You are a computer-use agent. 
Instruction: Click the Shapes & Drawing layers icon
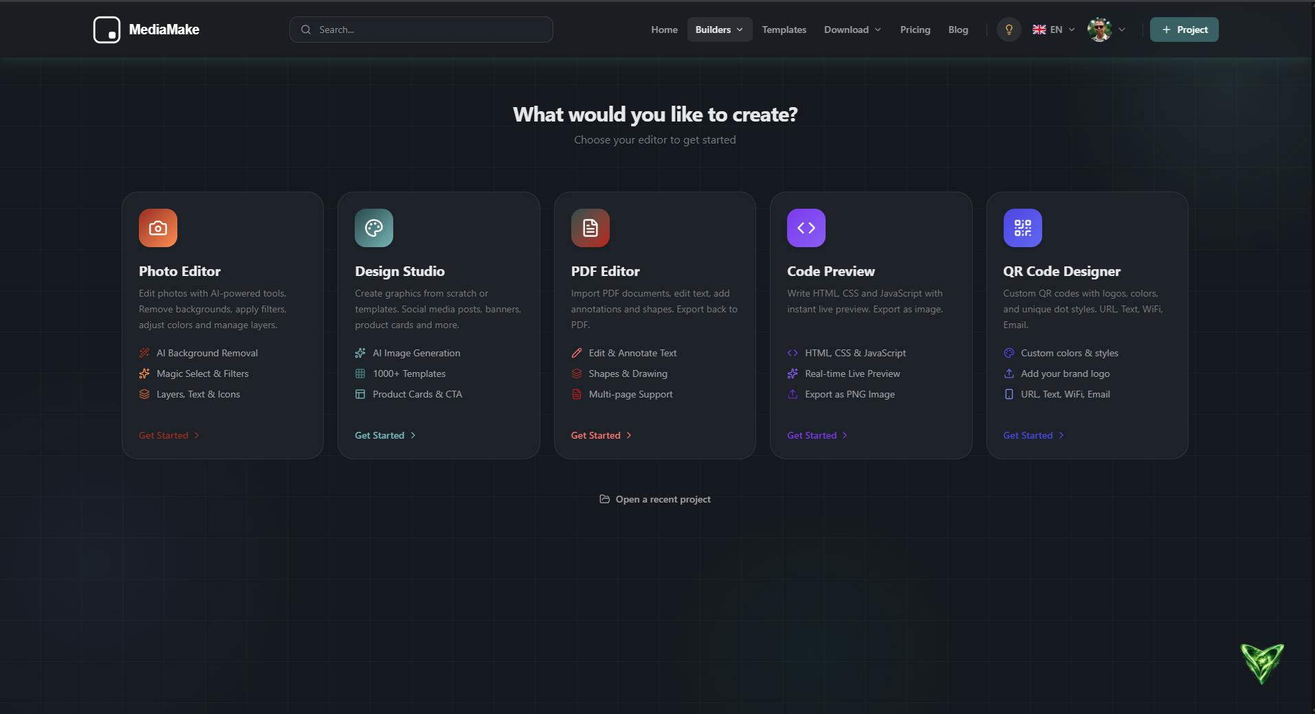pos(577,373)
